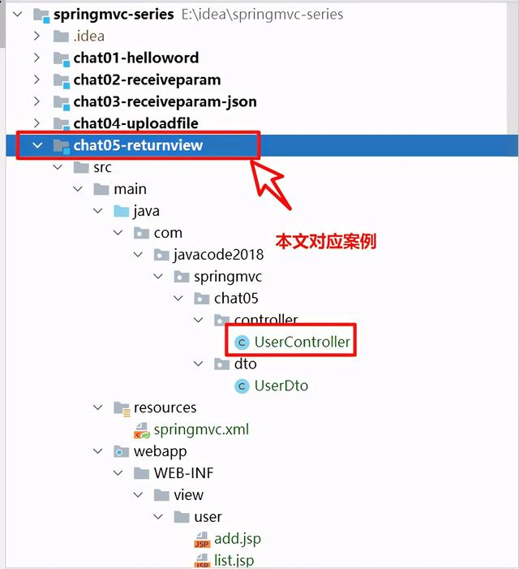Click the list.jsp file icon
519x569 pixels.
click(202, 561)
